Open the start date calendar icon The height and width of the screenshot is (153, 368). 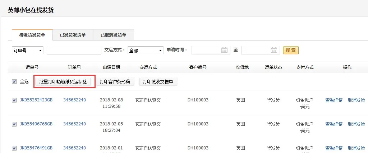pyautogui.click(x=224, y=50)
